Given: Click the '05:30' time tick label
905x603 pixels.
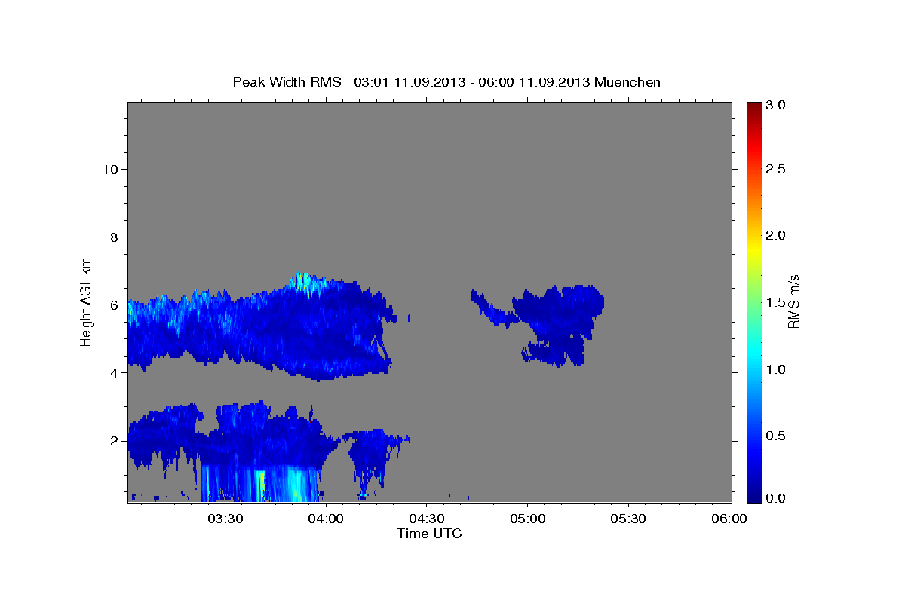Looking at the screenshot, I should tap(628, 519).
